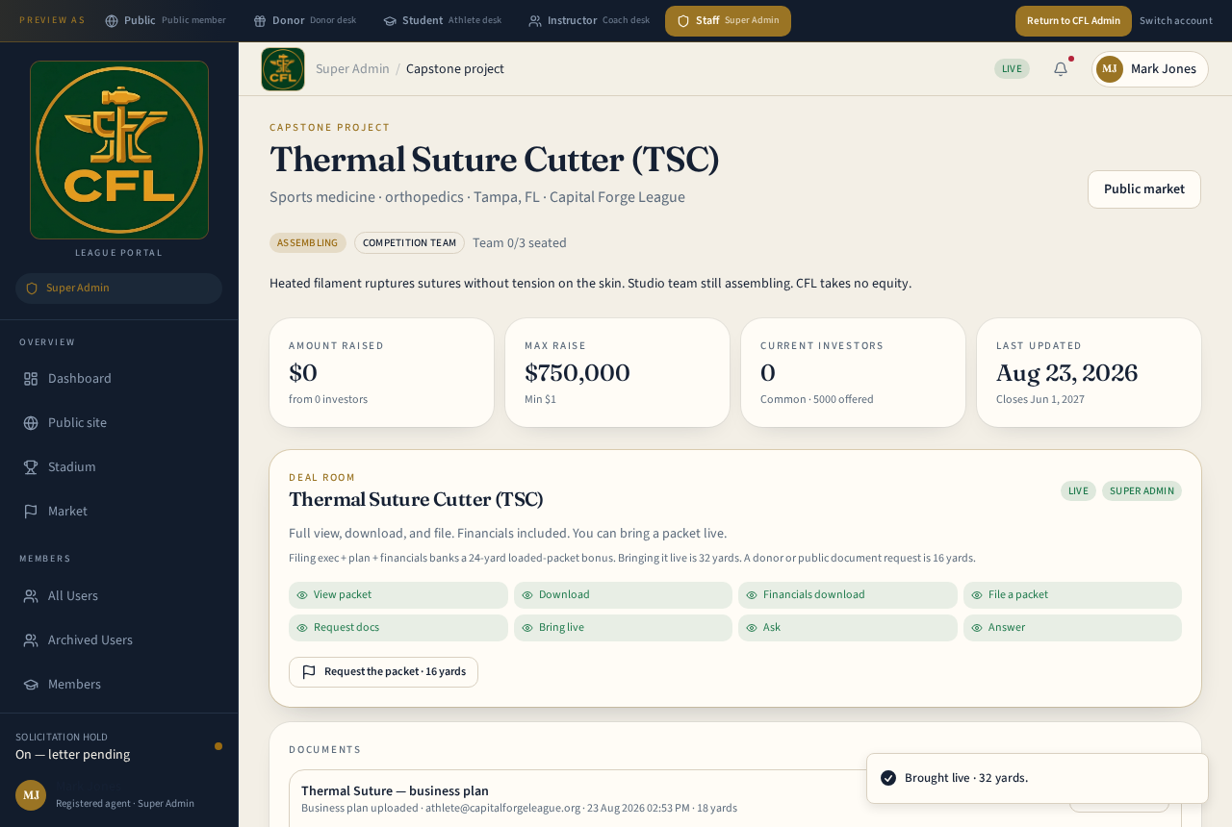Open All Users in the sidebar
1232x827 pixels.
coord(118,596)
